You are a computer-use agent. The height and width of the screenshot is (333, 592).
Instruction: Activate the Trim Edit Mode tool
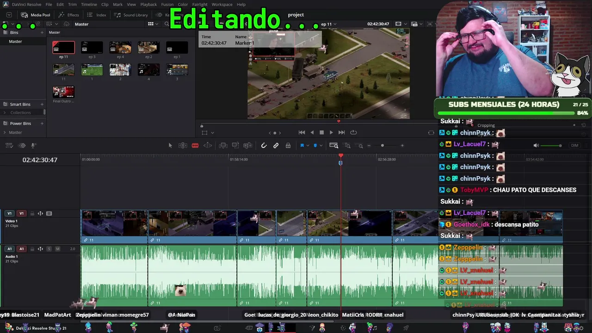click(x=183, y=146)
